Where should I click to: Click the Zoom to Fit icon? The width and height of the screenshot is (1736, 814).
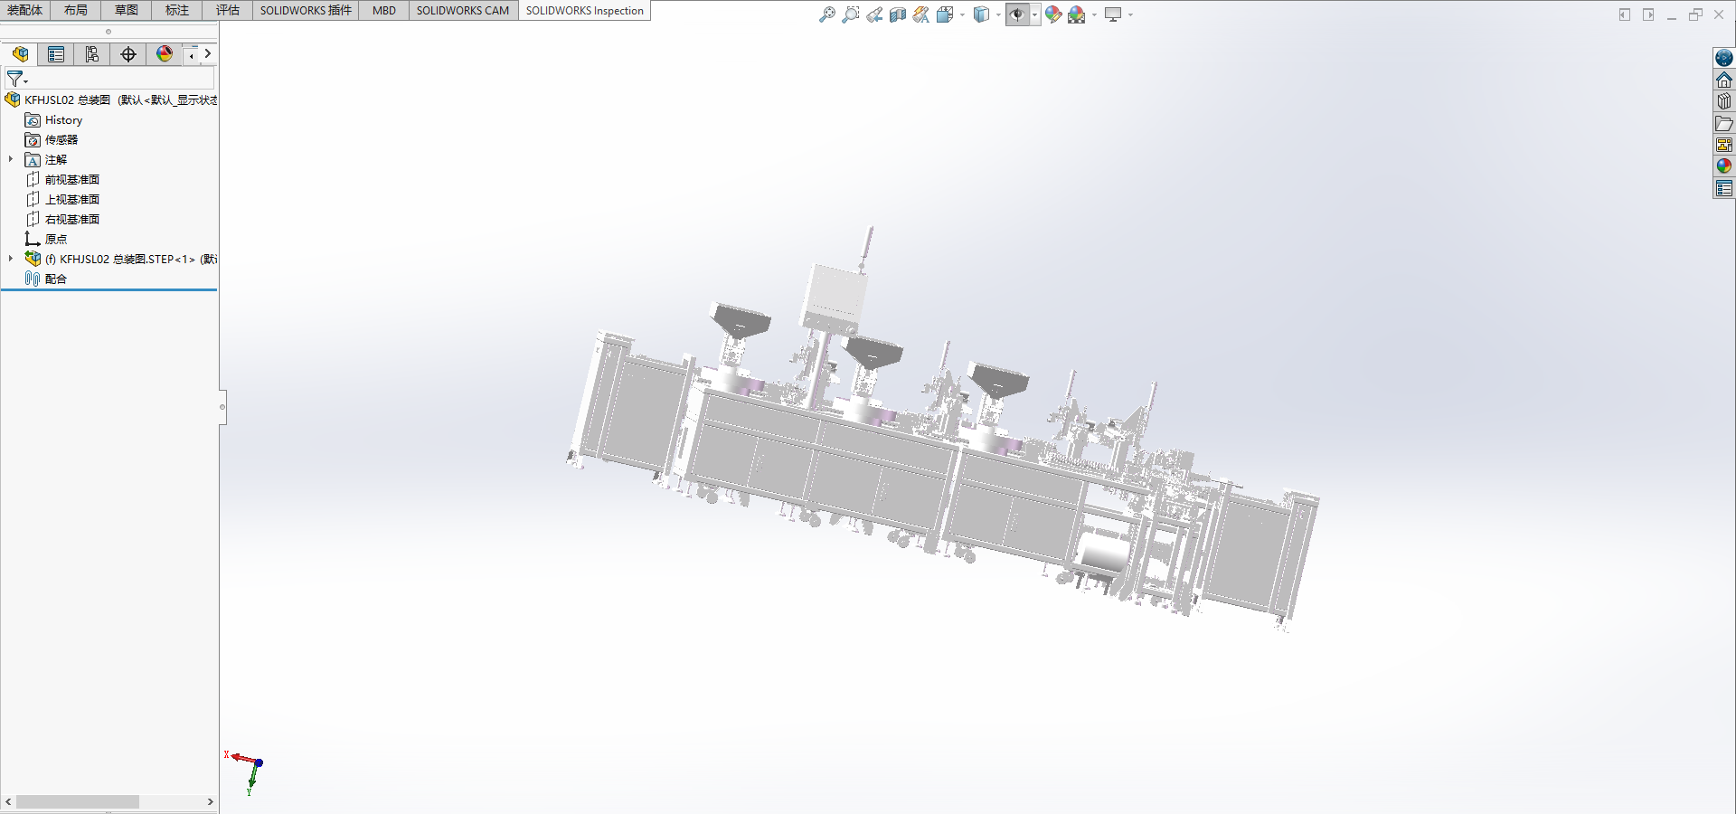826,14
